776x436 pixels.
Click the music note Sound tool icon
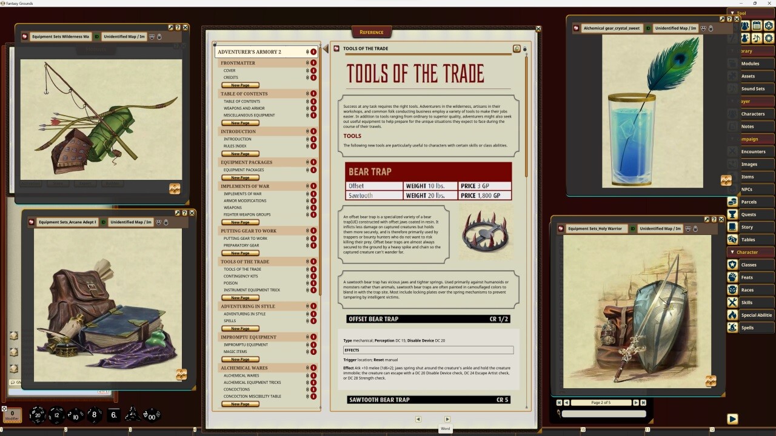click(757, 39)
